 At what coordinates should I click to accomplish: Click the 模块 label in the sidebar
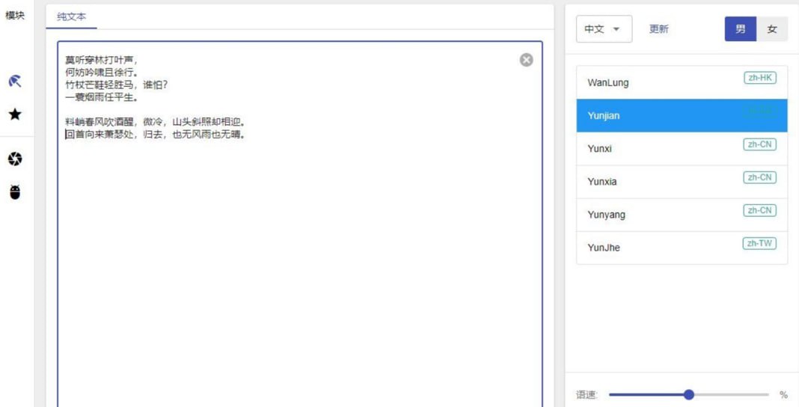[15, 15]
